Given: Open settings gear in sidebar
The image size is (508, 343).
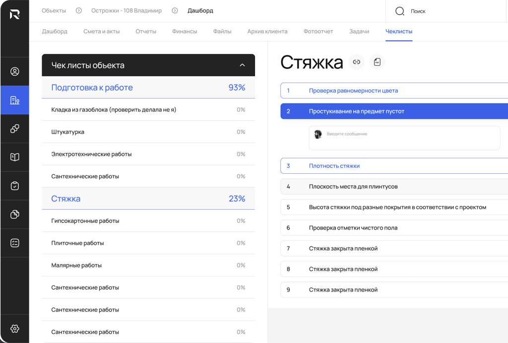Looking at the screenshot, I should click(x=15, y=329).
